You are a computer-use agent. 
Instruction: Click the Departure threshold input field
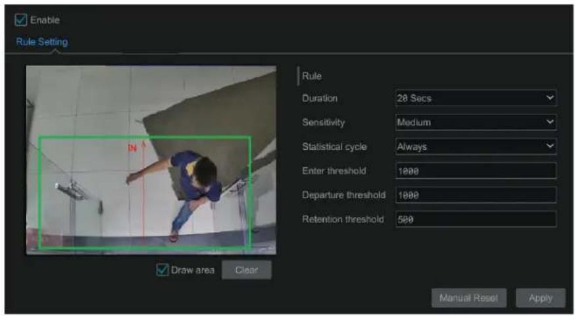coord(476,195)
